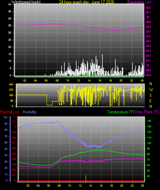Click the blue 100 humidity axis value
This screenshot has width=160, height=190.
(x=5, y=117)
